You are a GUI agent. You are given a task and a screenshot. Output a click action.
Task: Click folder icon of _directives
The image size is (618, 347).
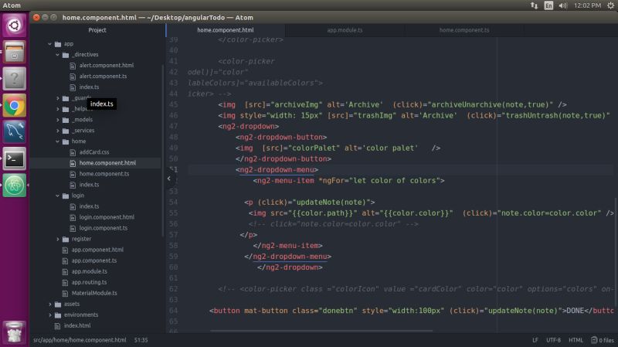(66, 55)
